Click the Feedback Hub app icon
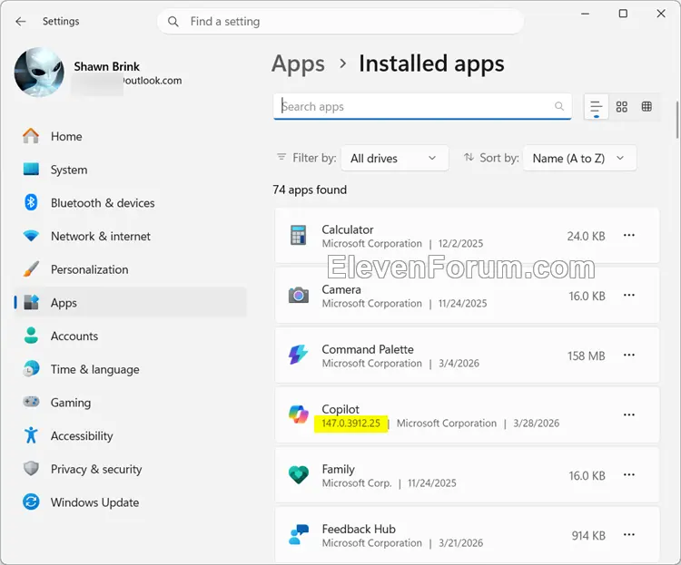The height and width of the screenshot is (565, 681). tap(299, 535)
